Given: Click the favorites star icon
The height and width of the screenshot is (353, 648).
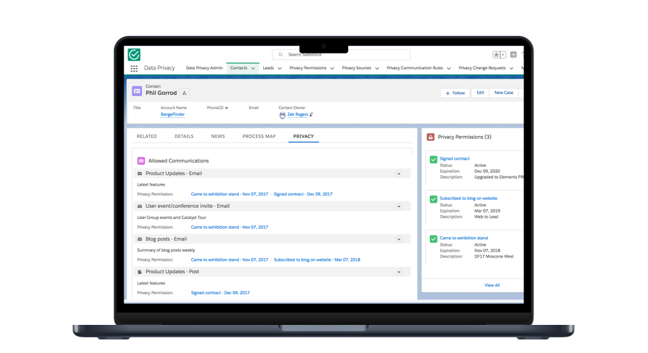Looking at the screenshot, I should [497, 55].
